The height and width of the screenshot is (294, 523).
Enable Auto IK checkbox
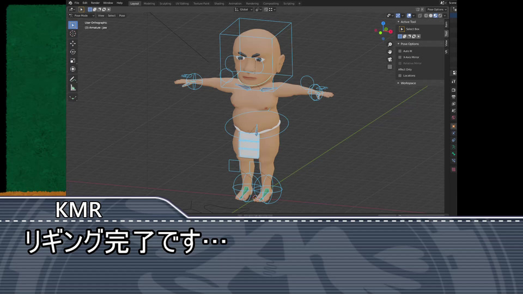coord(400,51)
